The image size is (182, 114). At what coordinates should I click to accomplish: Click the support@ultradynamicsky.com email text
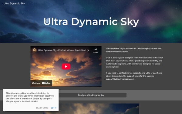[120, 79]
